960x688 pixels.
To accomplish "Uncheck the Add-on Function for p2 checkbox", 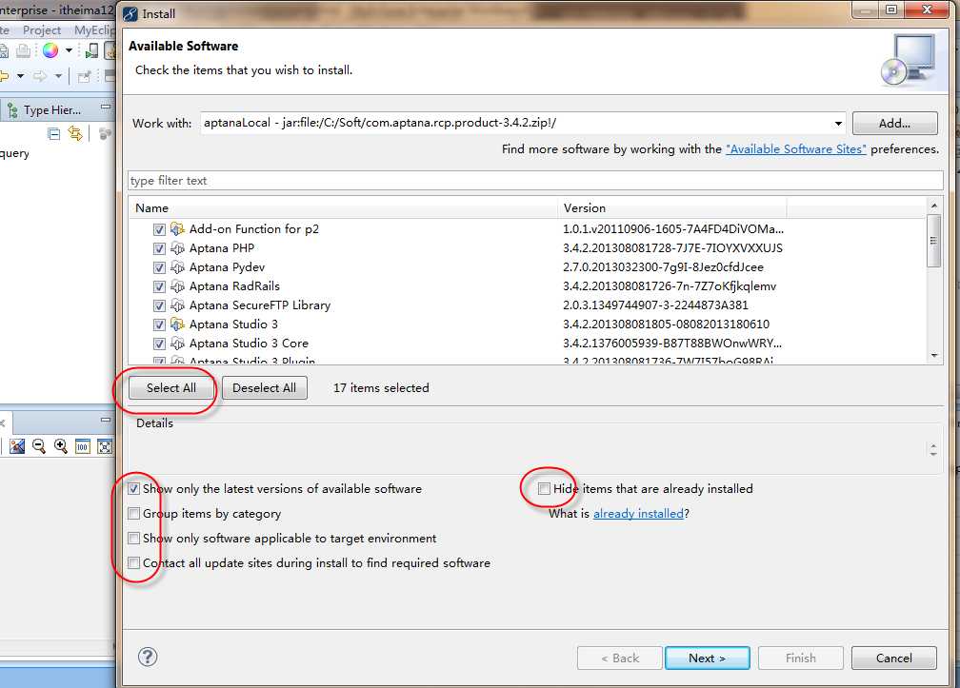I will point(159,229).
